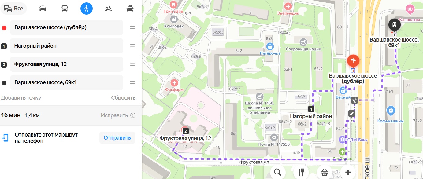The height and width of the screenshot is (179, 423).
Task: Select the taxi route mode icon
Action: (130, 9)
